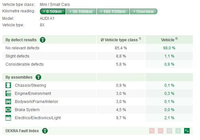Image resolution: width=200 pixels, height=140 pixels.
Task: Click the Engine/Environment assembly icon
Action: pyautogui.click(x=8, y=94)
